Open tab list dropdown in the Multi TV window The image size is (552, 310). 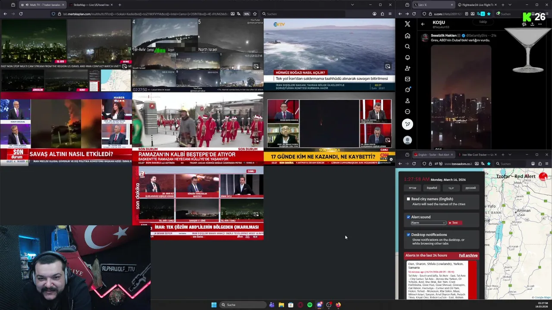pos(352,5)
